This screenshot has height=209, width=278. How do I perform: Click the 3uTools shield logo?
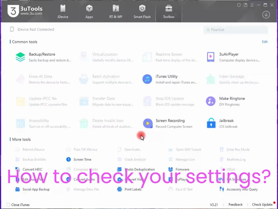[x=13, y=11]
